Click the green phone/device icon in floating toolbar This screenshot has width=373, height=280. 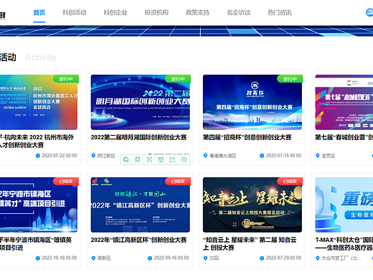click(138, 159)
